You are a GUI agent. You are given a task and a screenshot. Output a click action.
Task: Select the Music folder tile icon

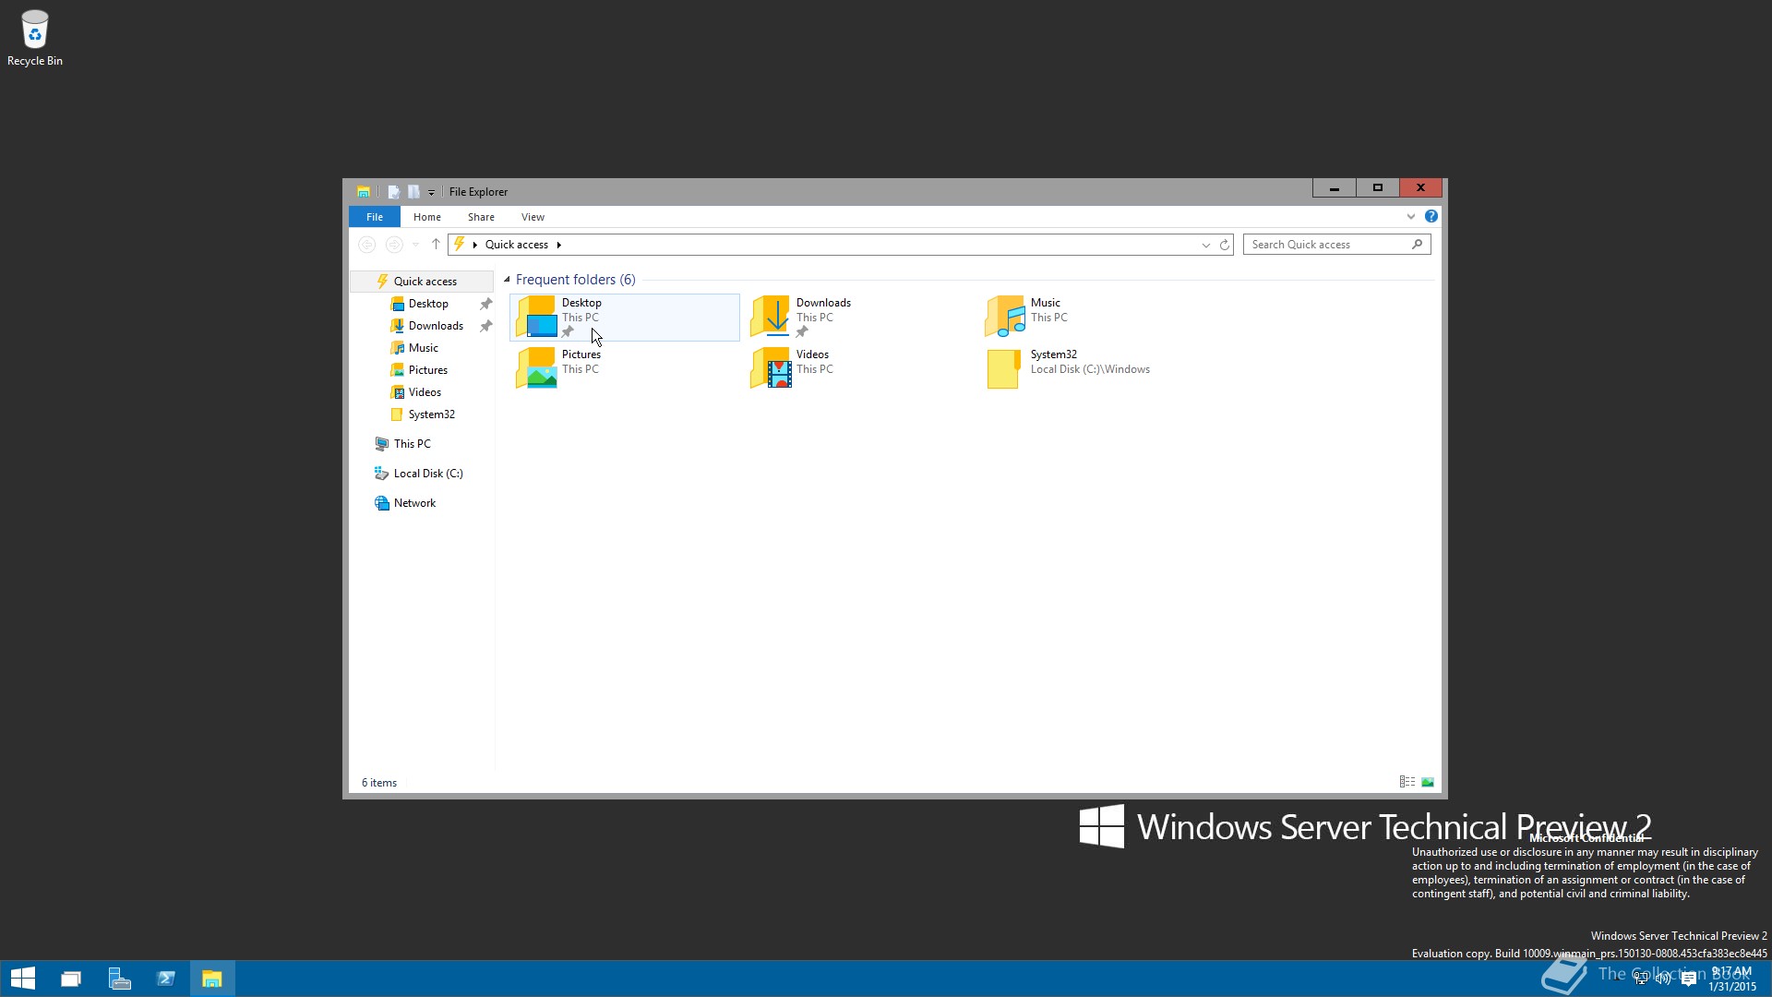coord(1006,317)
